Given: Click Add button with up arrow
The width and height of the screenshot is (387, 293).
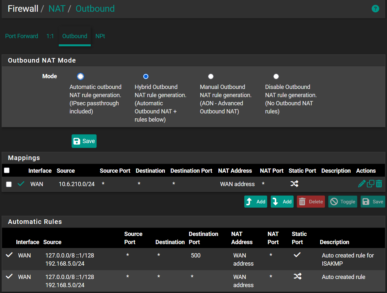Looking at the screenshot, I should (255, 202).
